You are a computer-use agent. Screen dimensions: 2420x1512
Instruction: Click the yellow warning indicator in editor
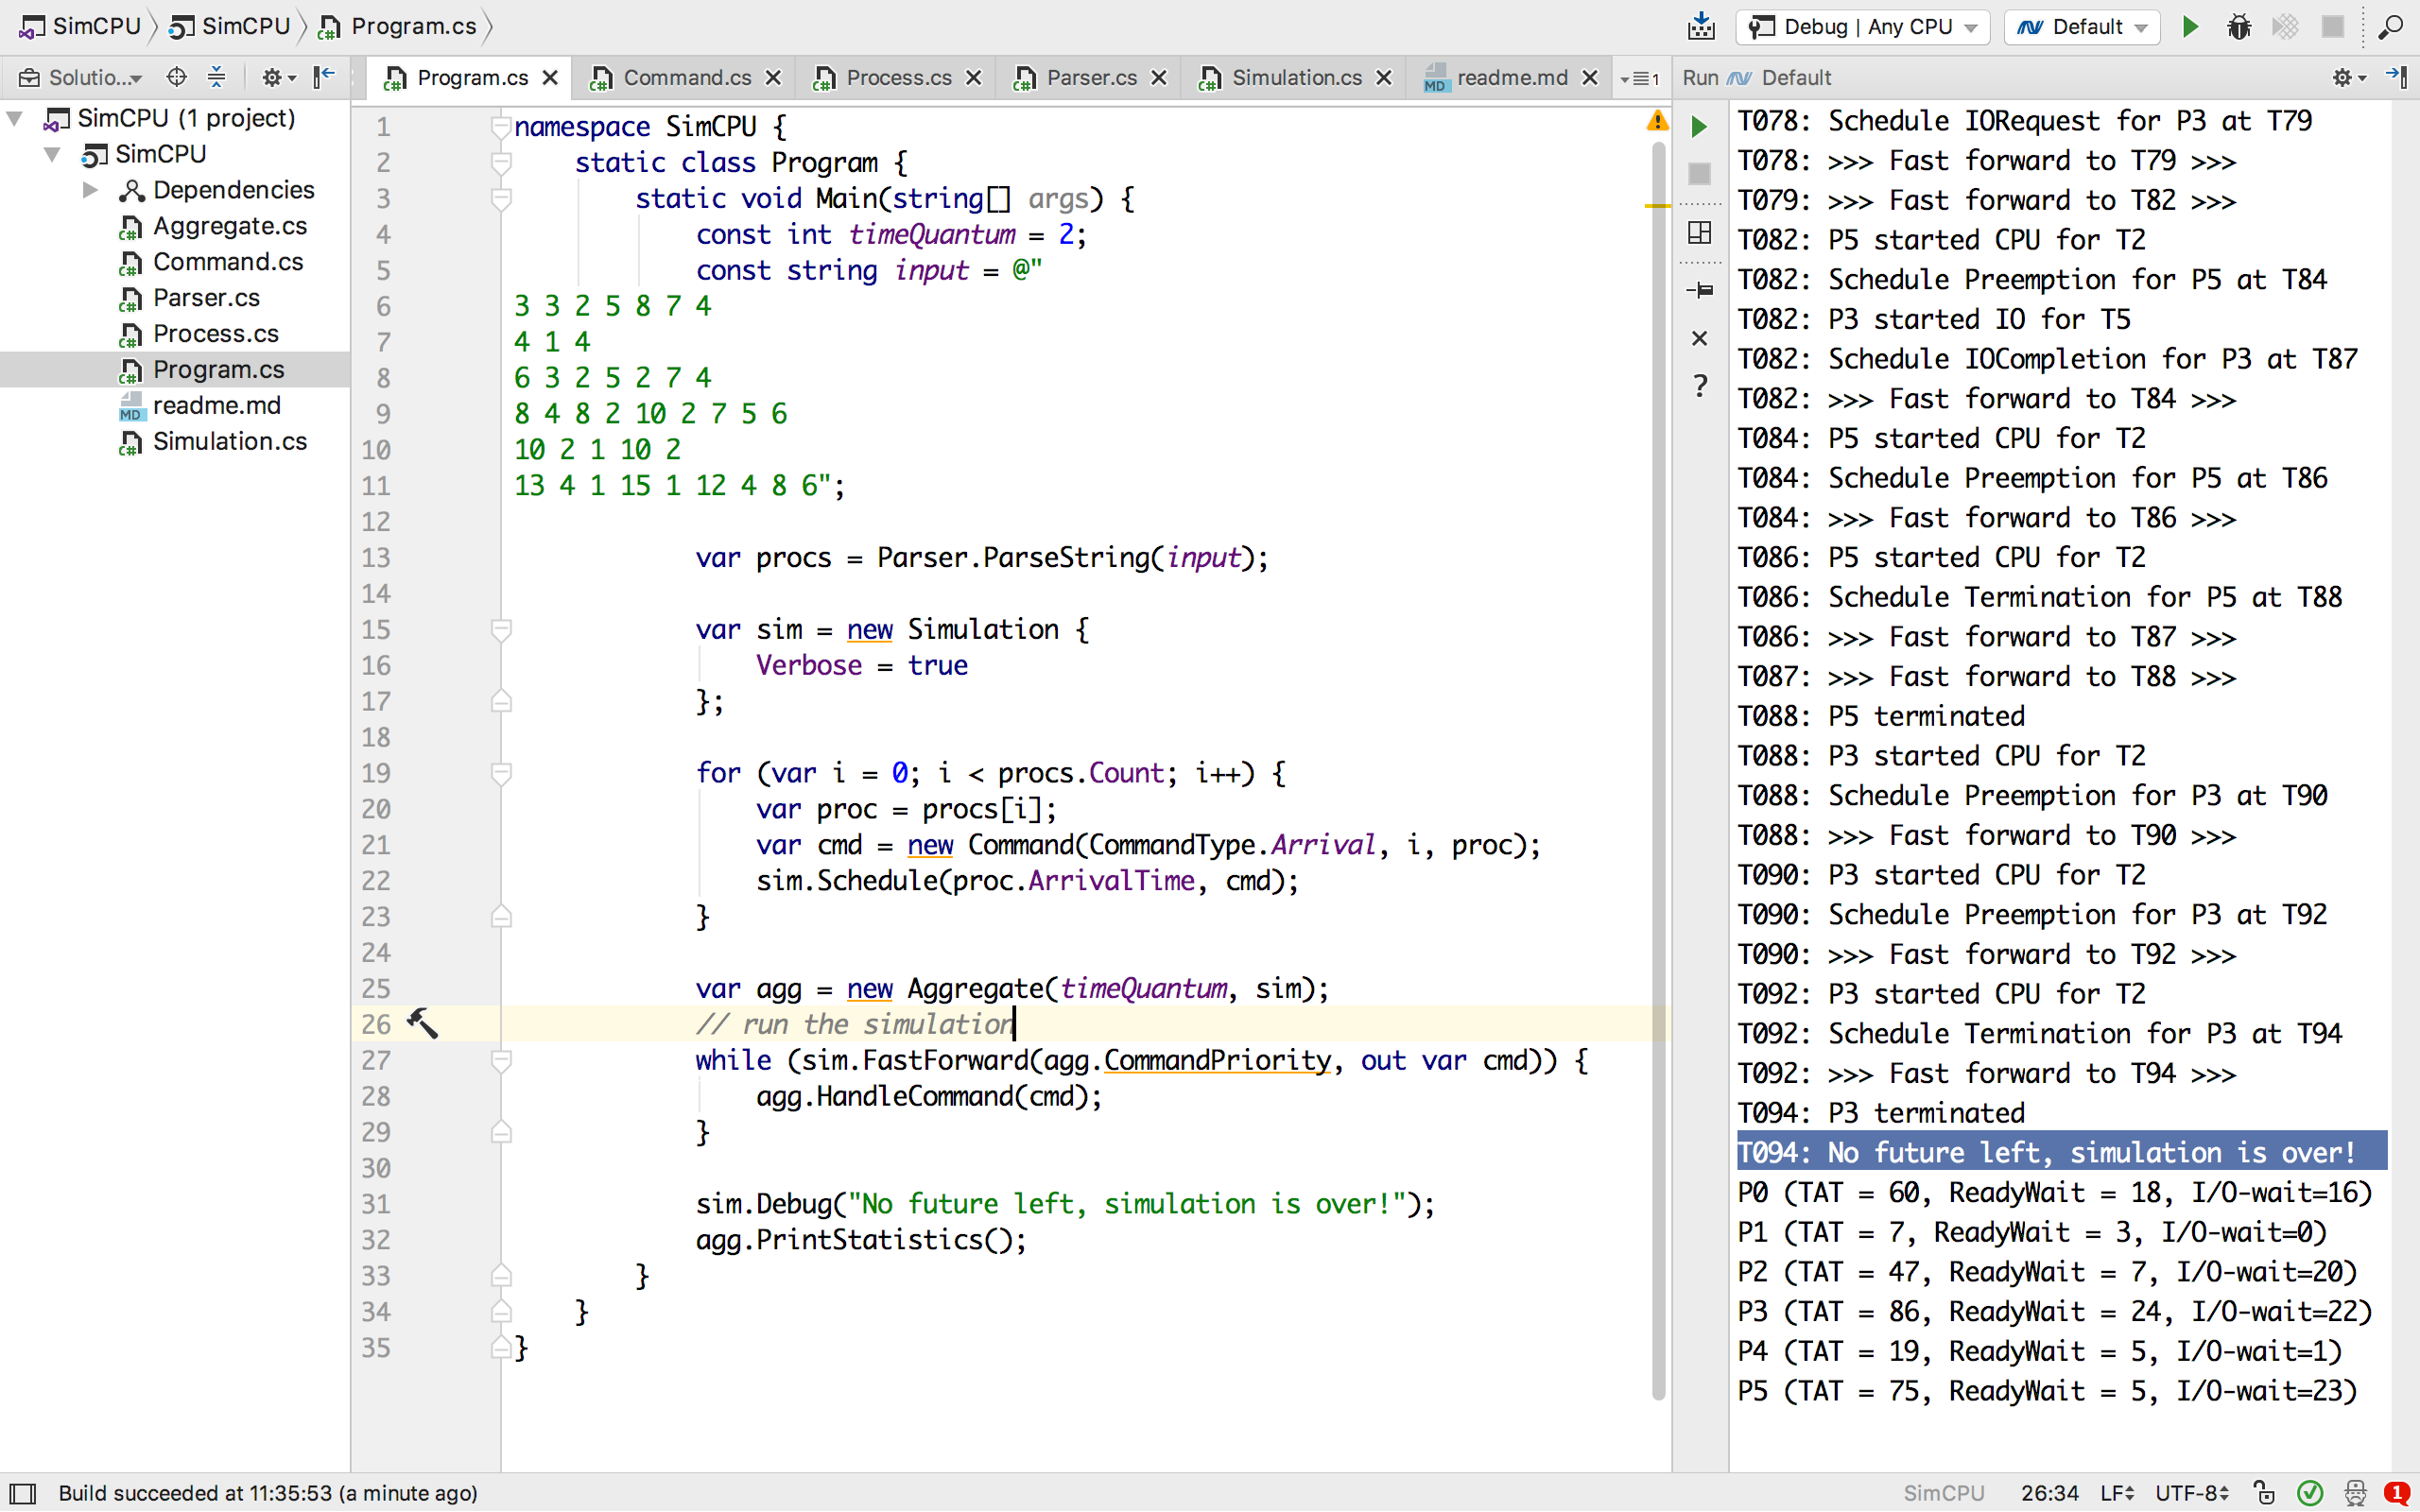(x=1657, y=122)
